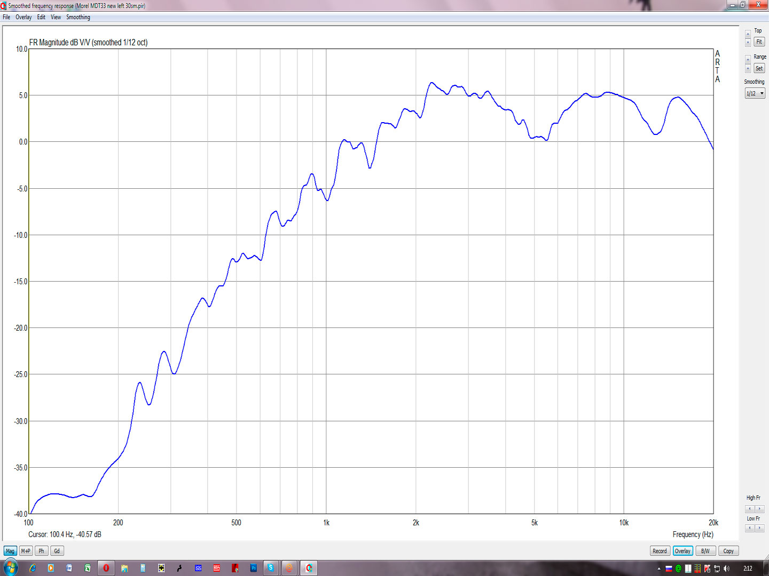Screen dimensions: 769x576
Task: Click the Record button
Action: (x=660, y=551)
